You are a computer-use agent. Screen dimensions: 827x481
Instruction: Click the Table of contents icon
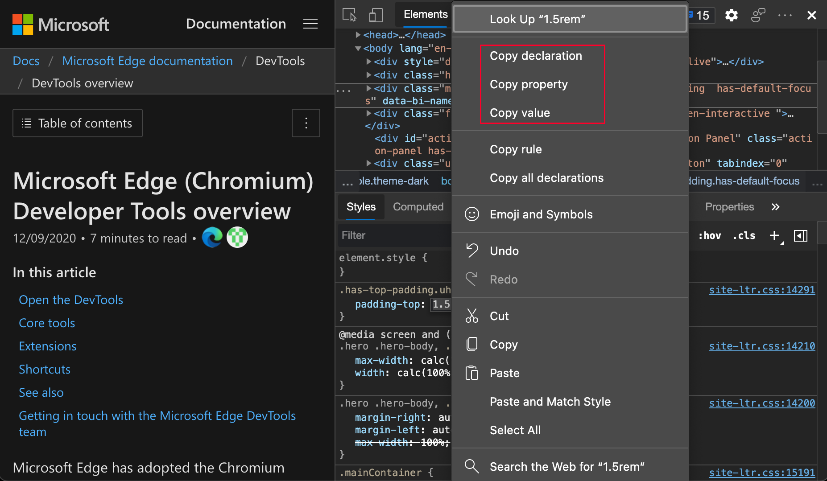26,123
